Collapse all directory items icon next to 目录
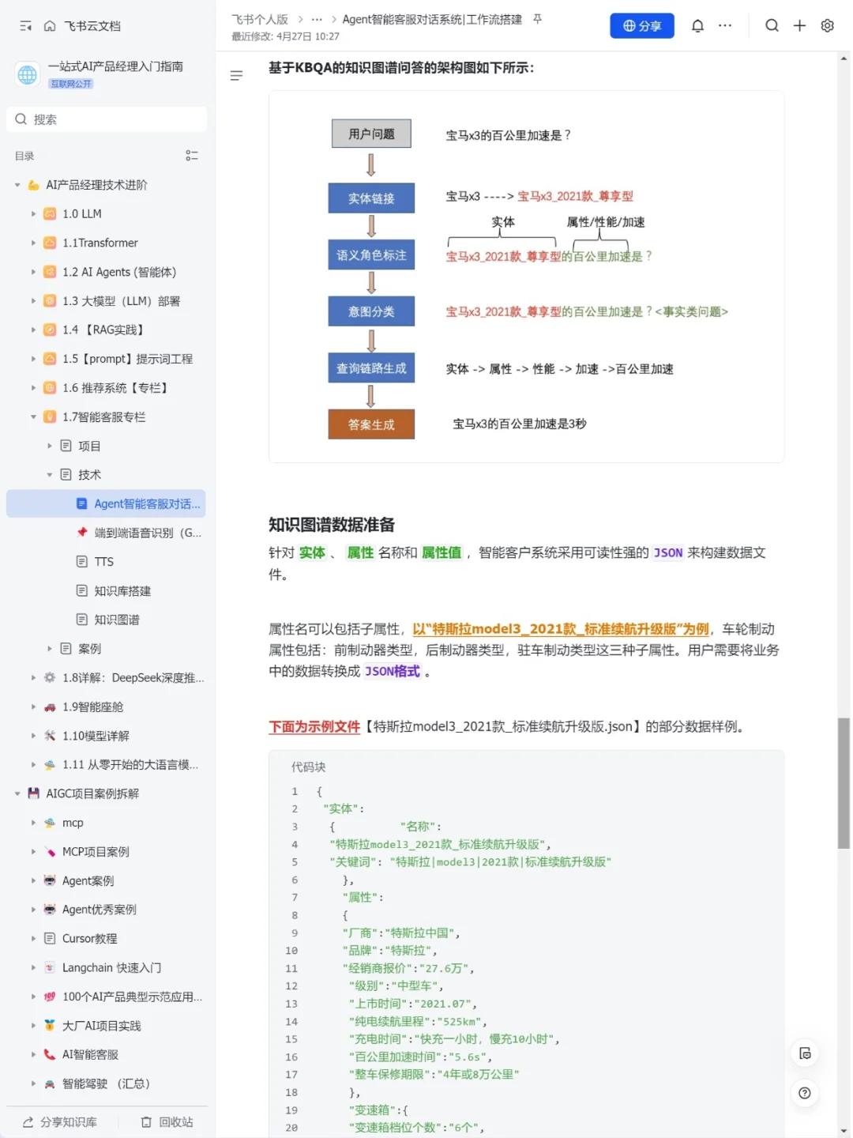The width and height of the screenshot is (853, 1138). tap(191, 156)
